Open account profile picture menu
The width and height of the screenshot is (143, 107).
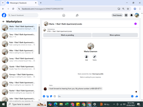click(137, 15)
